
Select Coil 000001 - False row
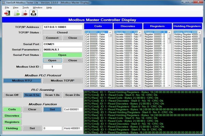pos(96,32)
